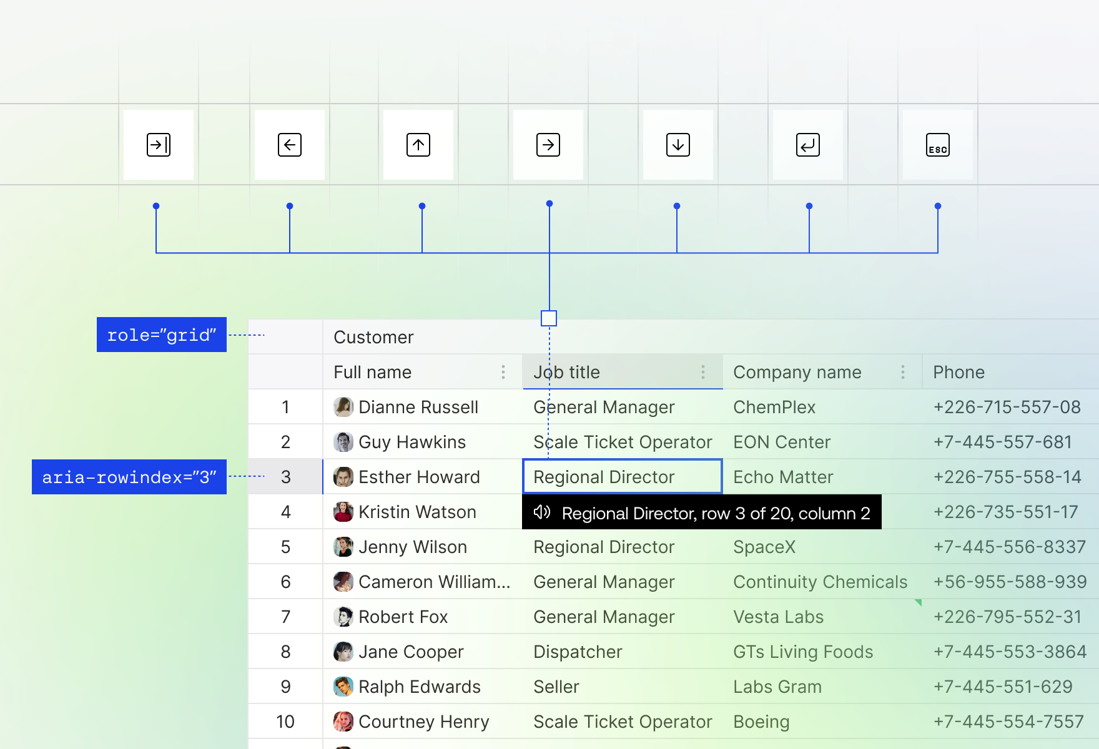Image resolution: width=1099 pixels, height=749 pixels.
Task: Click the Echo Matter company cell
Action: [822, 477]
